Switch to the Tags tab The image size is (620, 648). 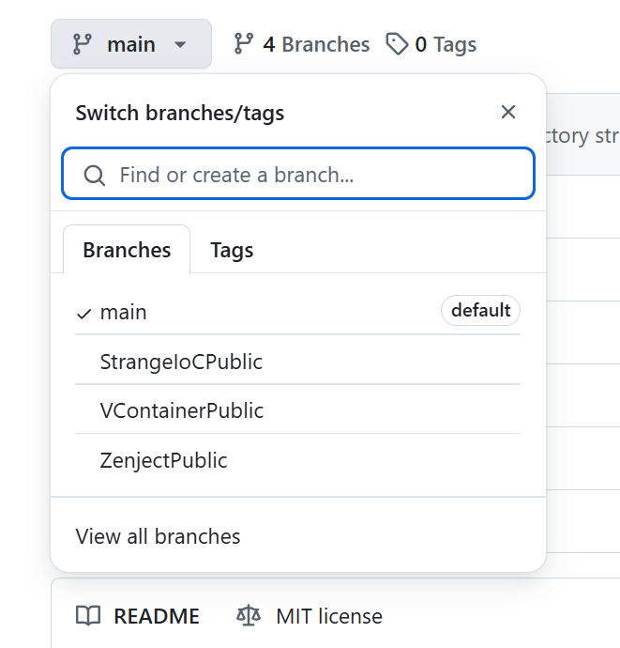232,250
